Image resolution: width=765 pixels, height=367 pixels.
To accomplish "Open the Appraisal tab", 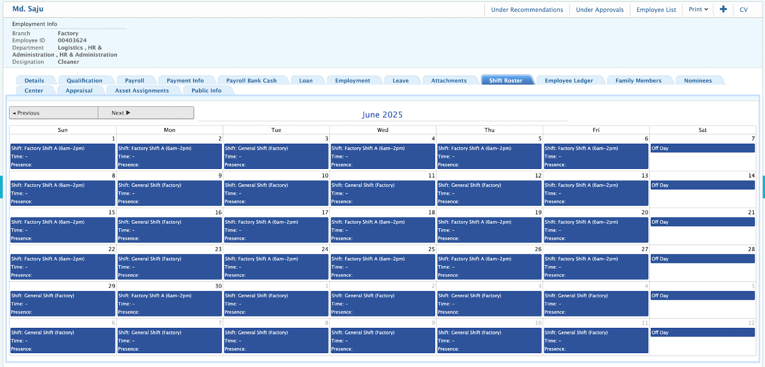I will tap(79, 91).
